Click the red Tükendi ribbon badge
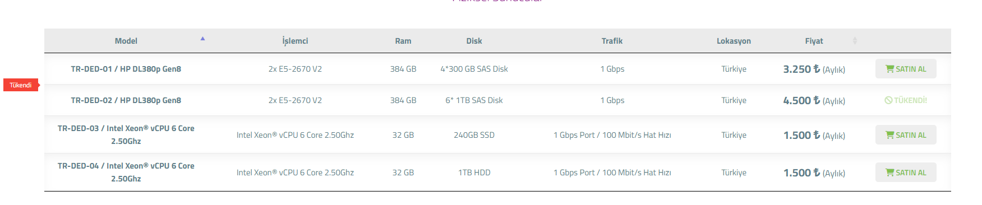The height and width of the screenshot is (205, 982). [x=21, y=85]
